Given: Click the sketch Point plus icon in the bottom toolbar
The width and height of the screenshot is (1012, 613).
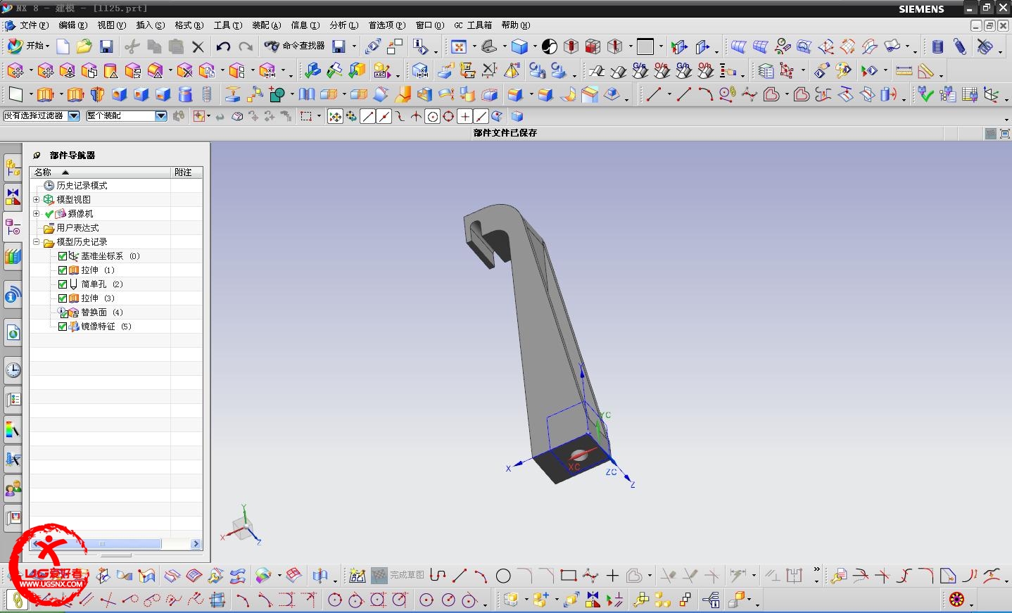Looking at the screenshot, I should coord(612,576).
